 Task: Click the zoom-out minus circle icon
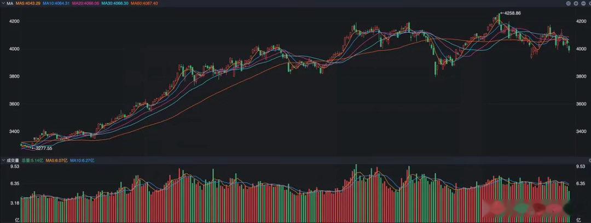click(583, 3)
